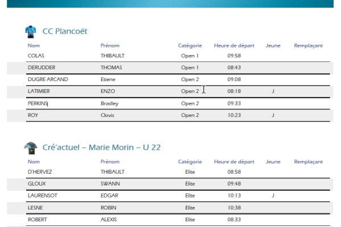341x227 pixels.
Task: Click the departure time 09:58
Action: click(x=234, y=56)
